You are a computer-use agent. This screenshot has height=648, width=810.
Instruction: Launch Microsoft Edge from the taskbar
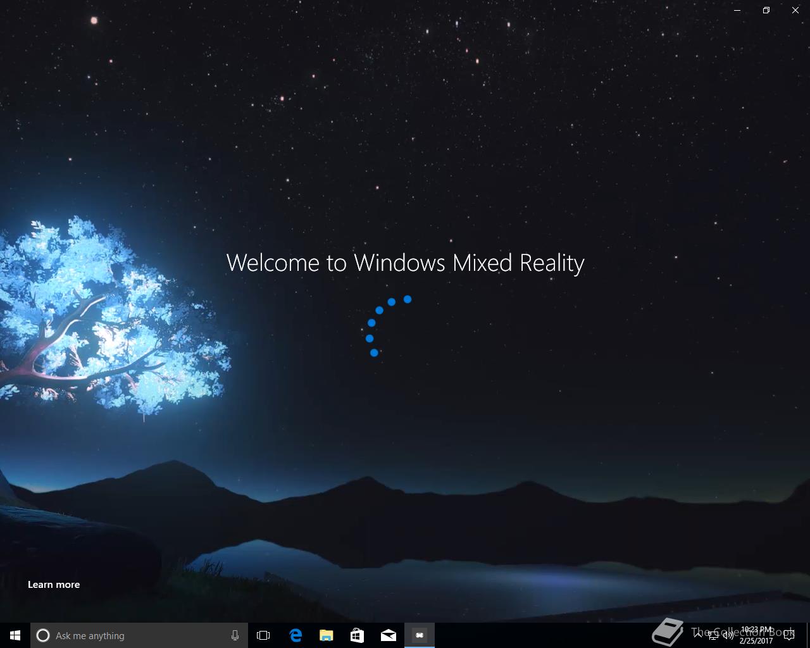(295, 635)
